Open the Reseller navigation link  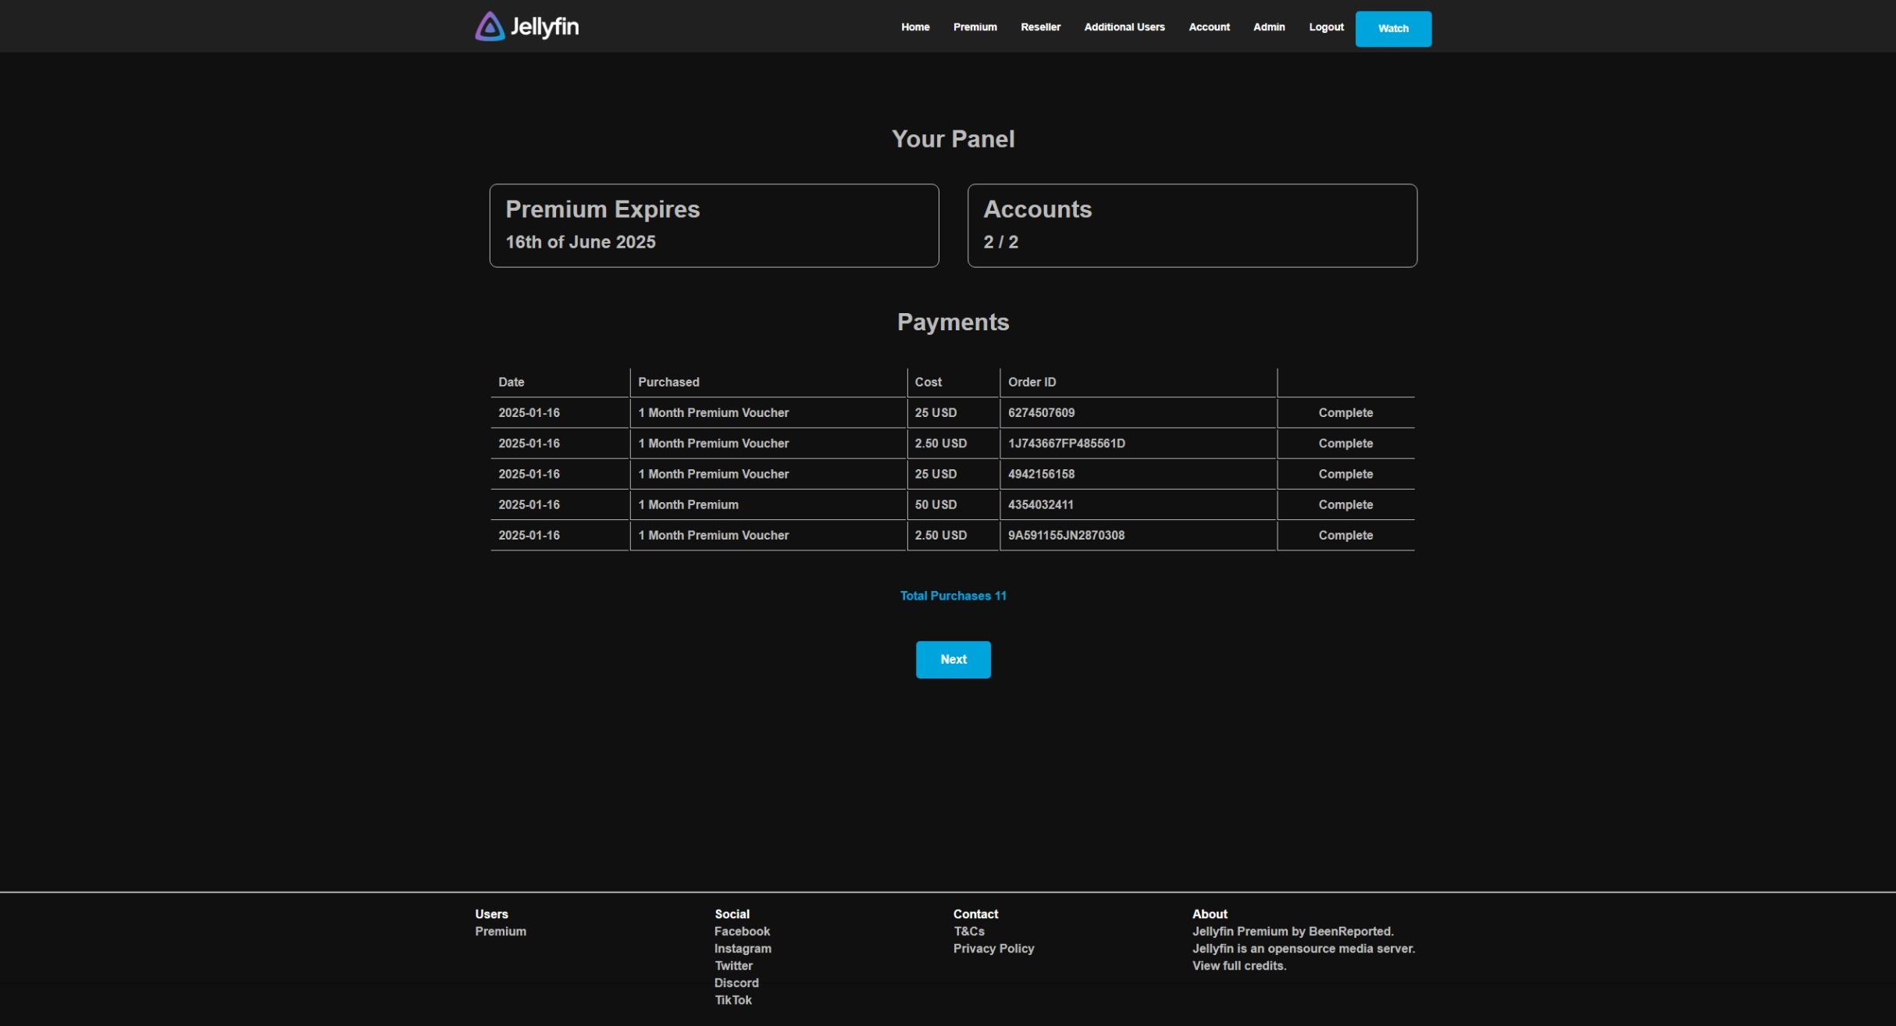point(1040,27)
